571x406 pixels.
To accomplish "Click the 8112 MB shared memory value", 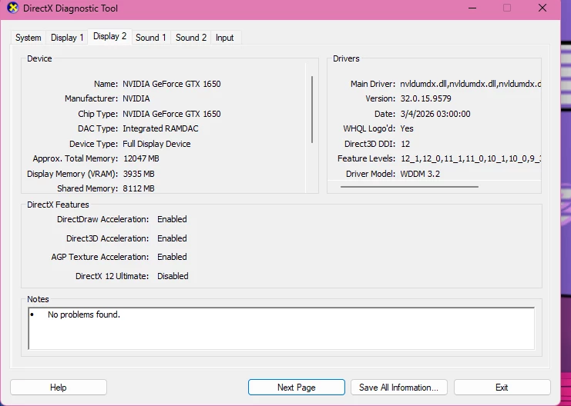I will coord(139,188).
